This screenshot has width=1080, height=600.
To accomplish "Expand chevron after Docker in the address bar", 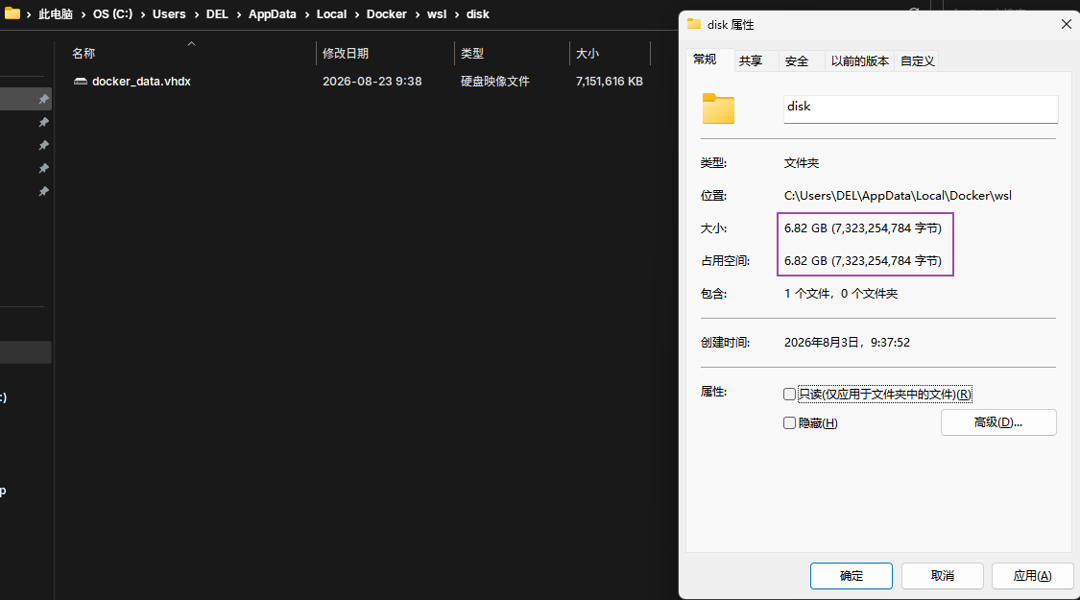I will point(418,13).
